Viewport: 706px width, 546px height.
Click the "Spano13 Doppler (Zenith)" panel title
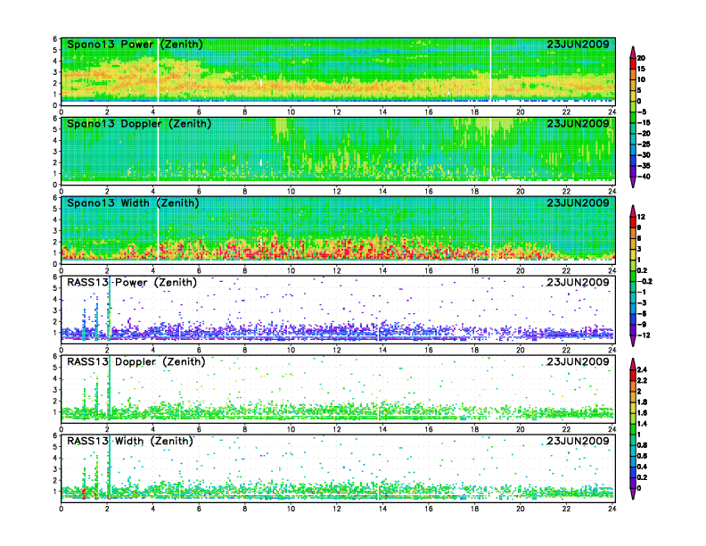tap(139, 124)
